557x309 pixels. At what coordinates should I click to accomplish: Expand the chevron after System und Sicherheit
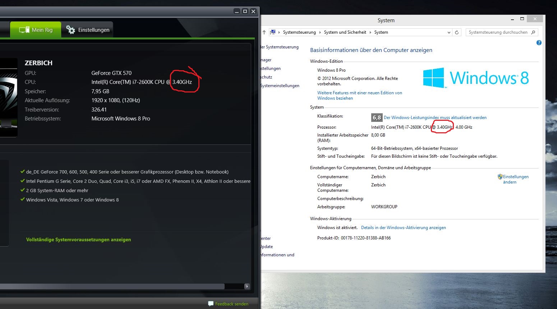(x=370, y=32)
